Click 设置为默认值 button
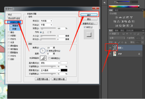Image resolution: width=145 pixels, height=99 pixels. click(x=42, y=79)
